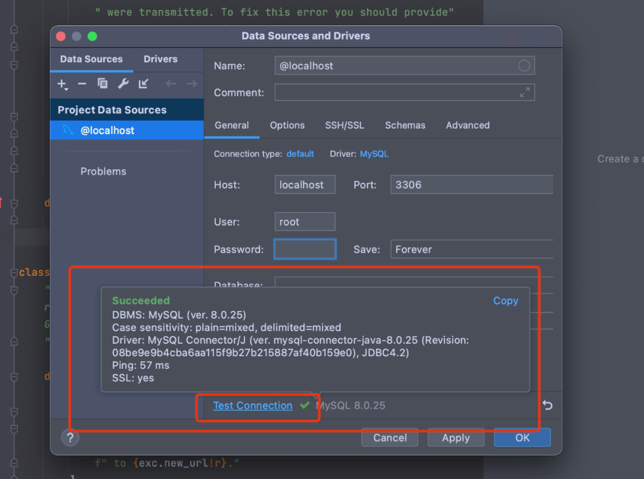Go forward with right arrow icon
The width and height of the screenshot is (644, 479).
tap(192, 84)
